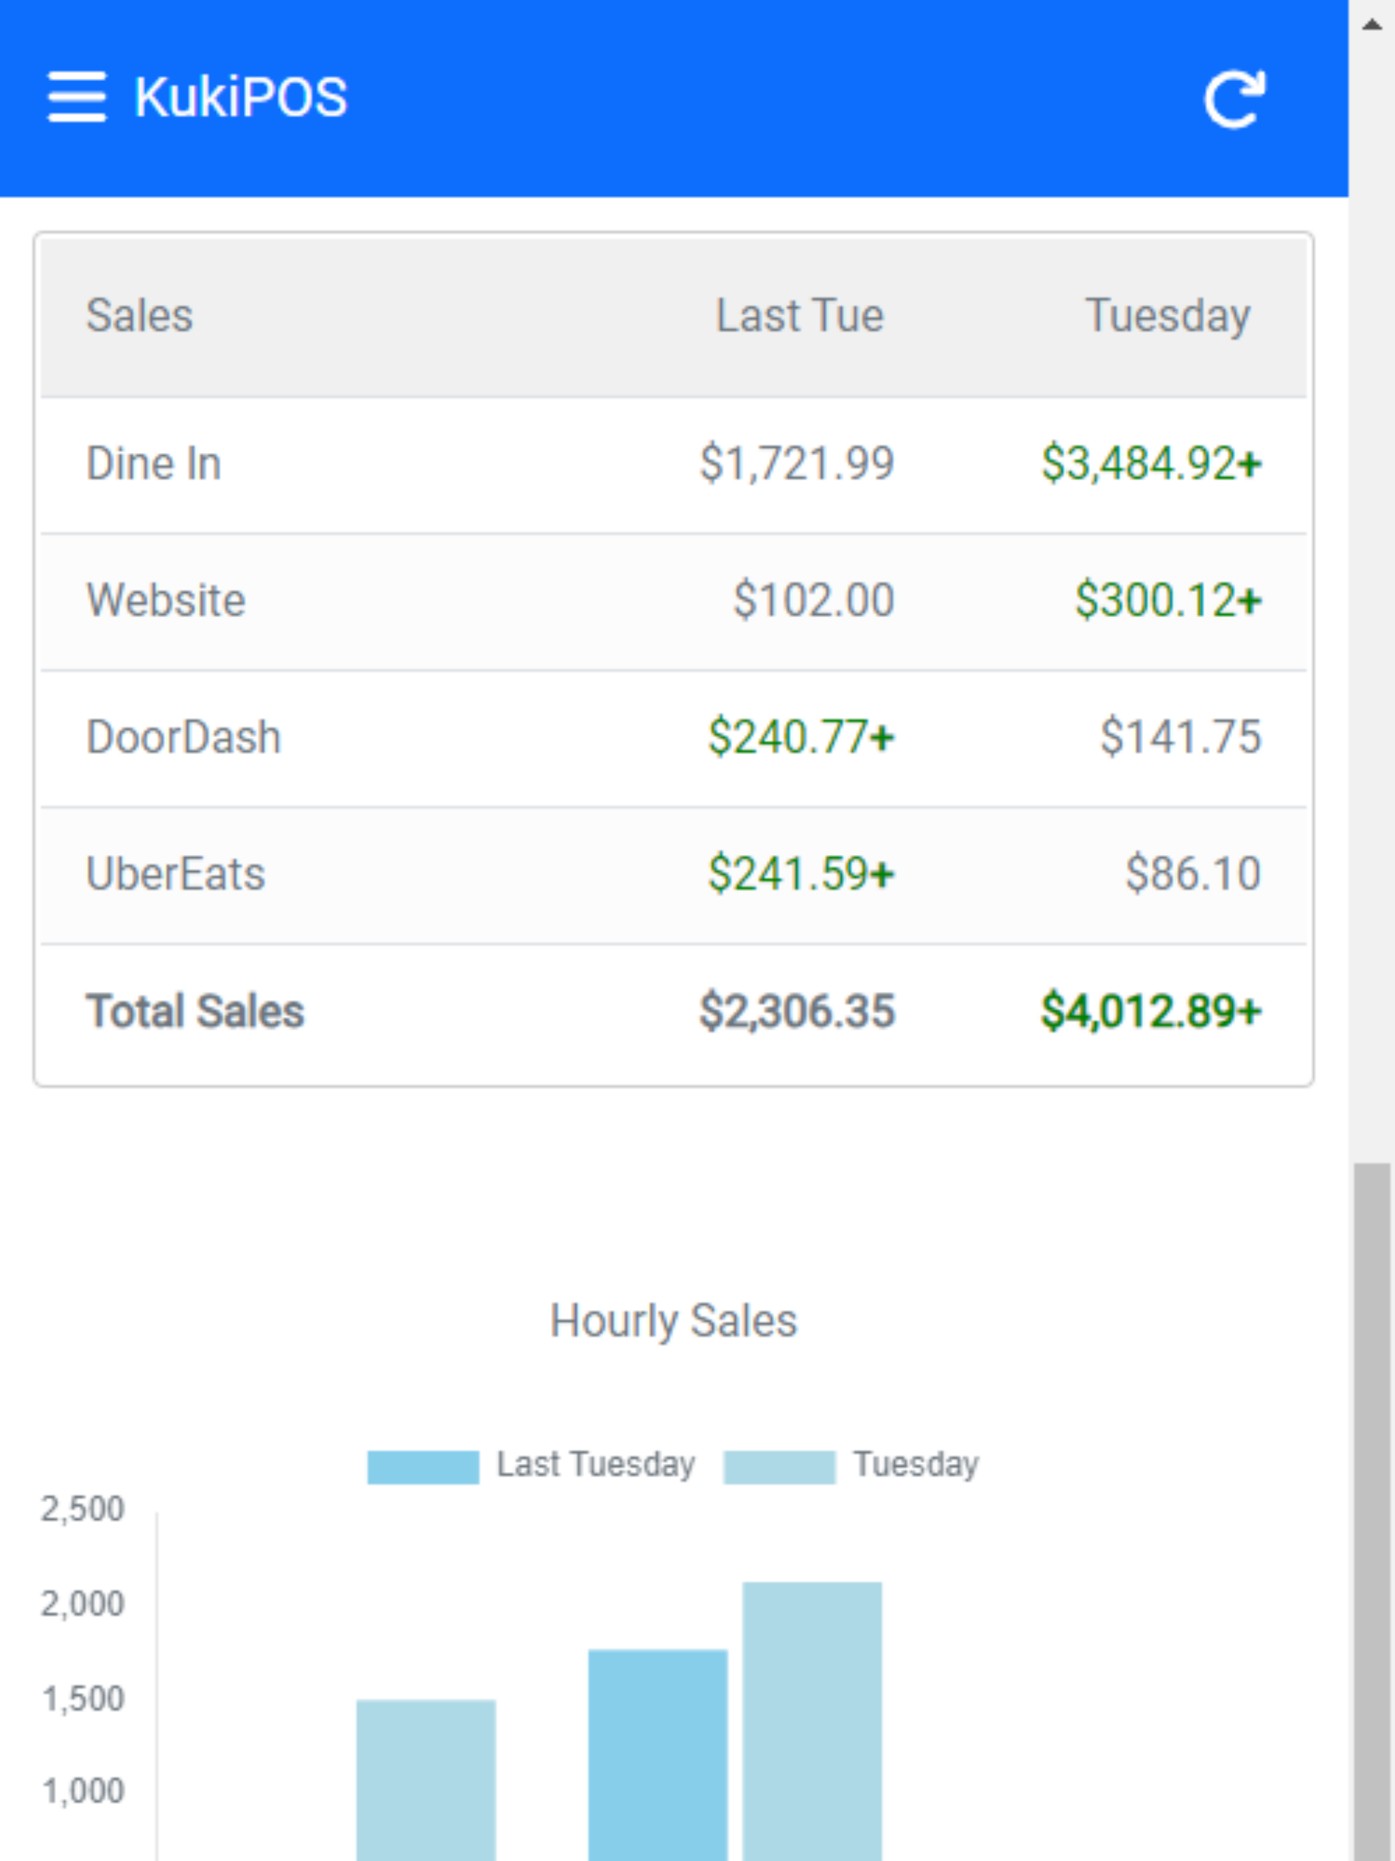Click the Tuesday column header
The width and height of the screenshot is (1395, 1861).
1167,316
